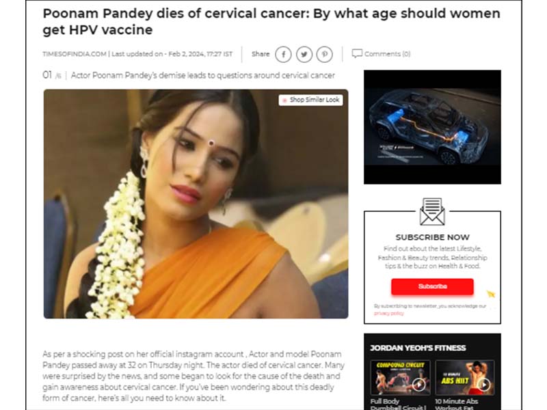Open the 10 Minute Abs Workout title
The width and height of the screenshot is (547, 410).
point(456,404)
